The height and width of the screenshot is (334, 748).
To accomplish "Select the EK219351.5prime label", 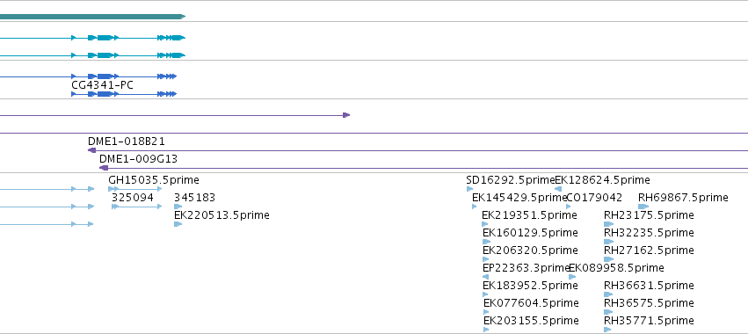I will [x=529, y=215].
